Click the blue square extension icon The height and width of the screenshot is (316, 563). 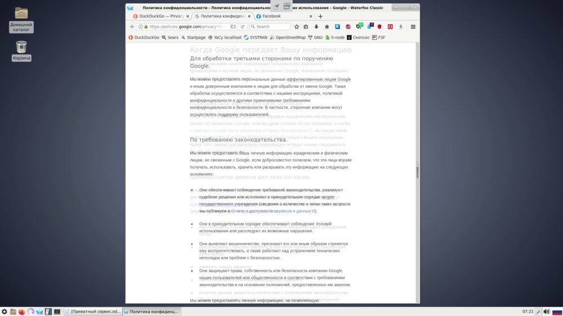[x=337, y=26]
